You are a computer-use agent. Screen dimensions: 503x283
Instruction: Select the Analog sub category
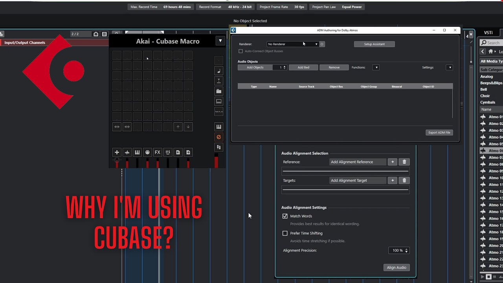486,77
